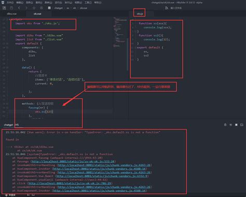246x197 pixels.
Task: Click the line import oks from './oks.js'
Action: pyautogui.click(x=37, y=23)
